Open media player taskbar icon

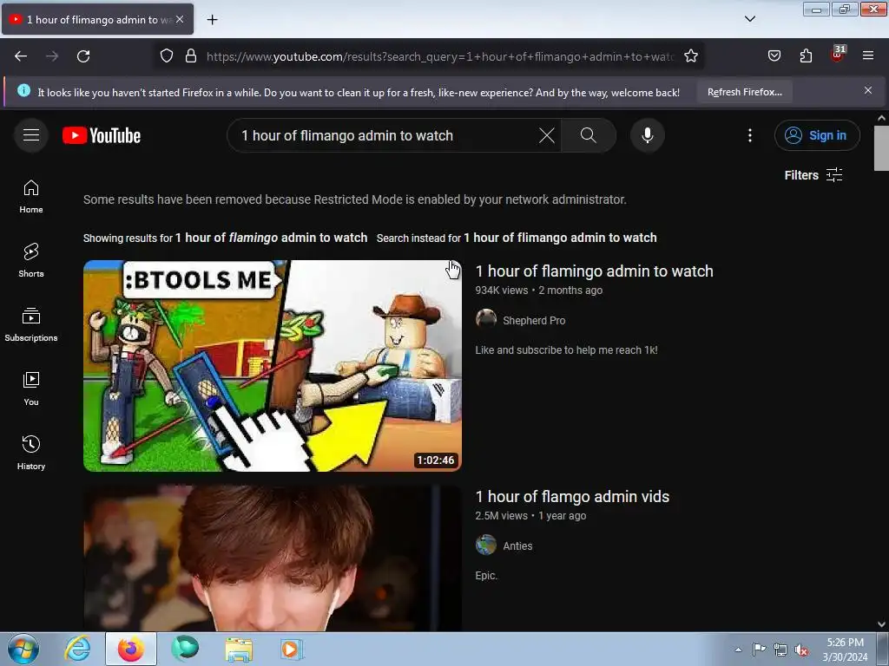tap(292, 649)
